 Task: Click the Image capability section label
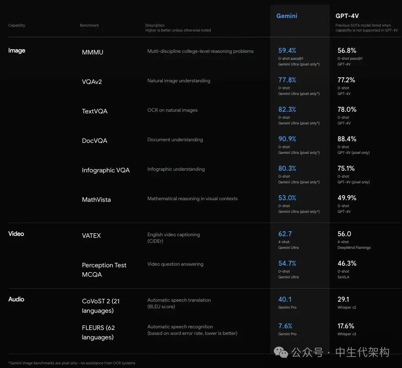point(17,50)
